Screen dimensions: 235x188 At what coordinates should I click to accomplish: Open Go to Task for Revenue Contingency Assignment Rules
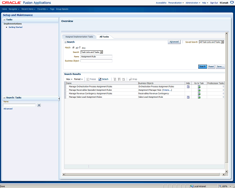(199, 94)
